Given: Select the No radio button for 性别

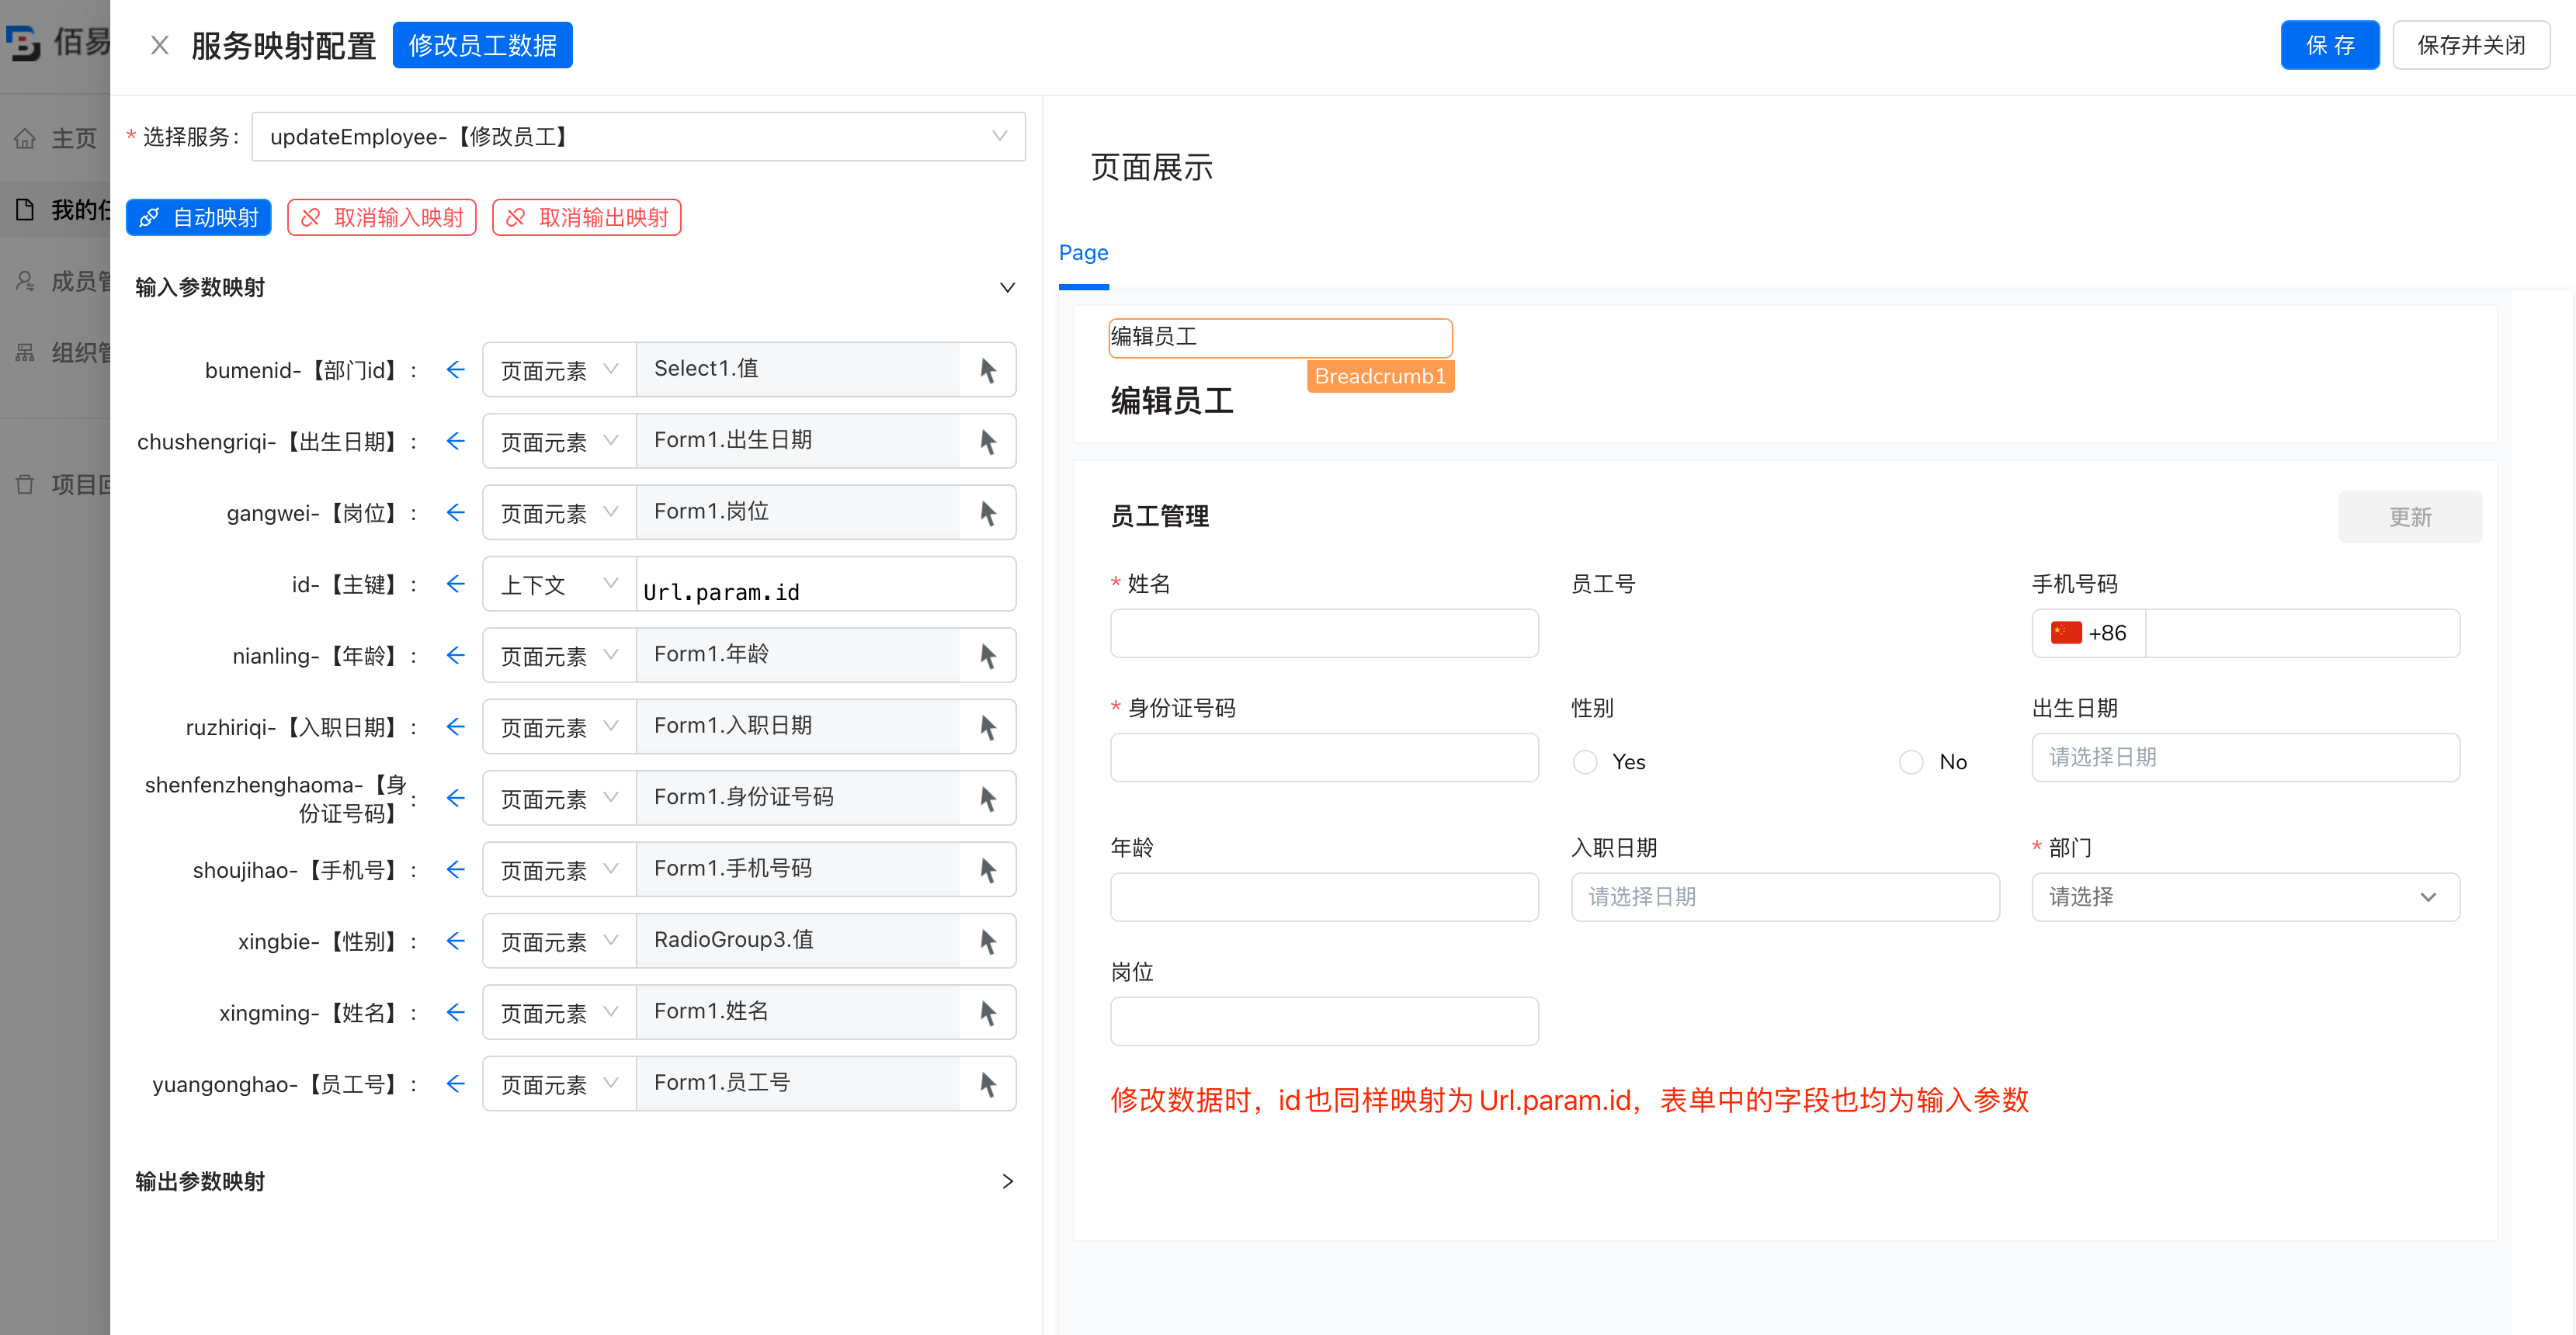Looking at the screenshot, I should 1911,762.
